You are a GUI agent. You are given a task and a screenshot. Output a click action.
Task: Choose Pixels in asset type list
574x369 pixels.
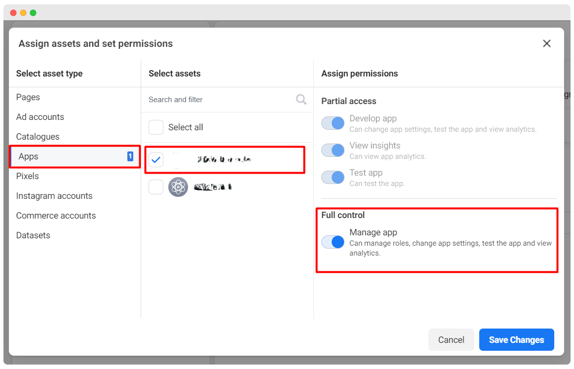coord(27,176)
